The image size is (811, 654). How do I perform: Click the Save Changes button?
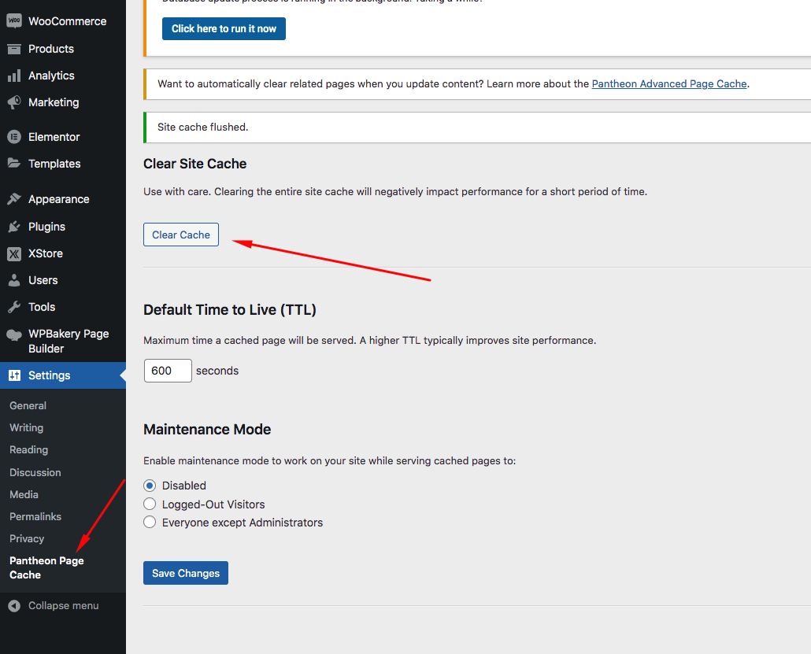click(186, 573)
